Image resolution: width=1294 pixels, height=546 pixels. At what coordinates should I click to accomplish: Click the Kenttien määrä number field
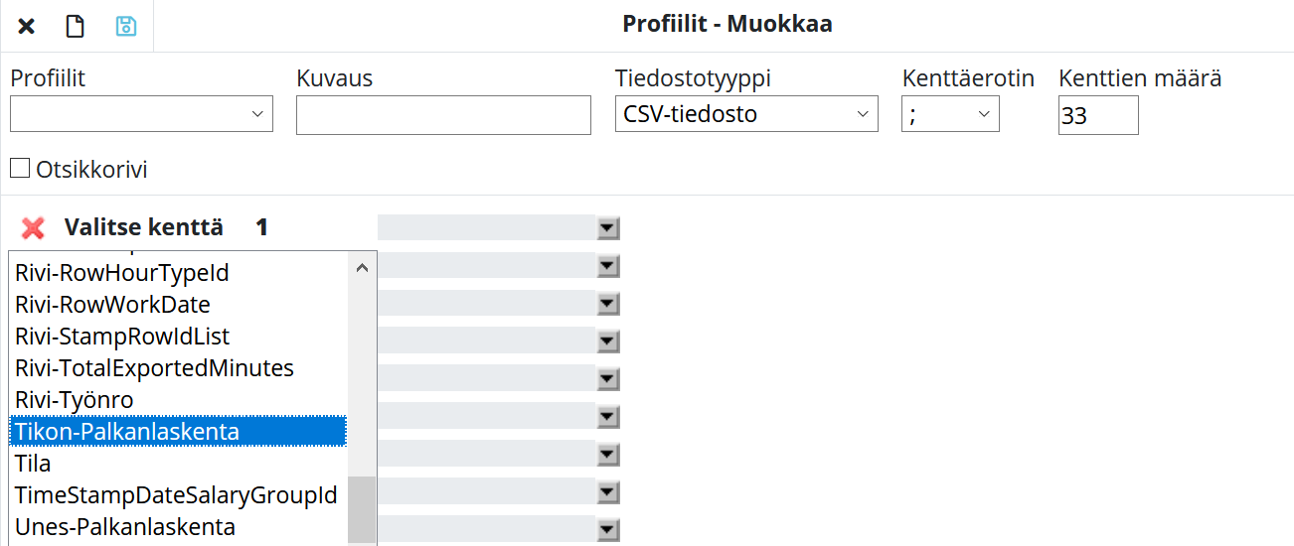click(x=1098, y=115)
